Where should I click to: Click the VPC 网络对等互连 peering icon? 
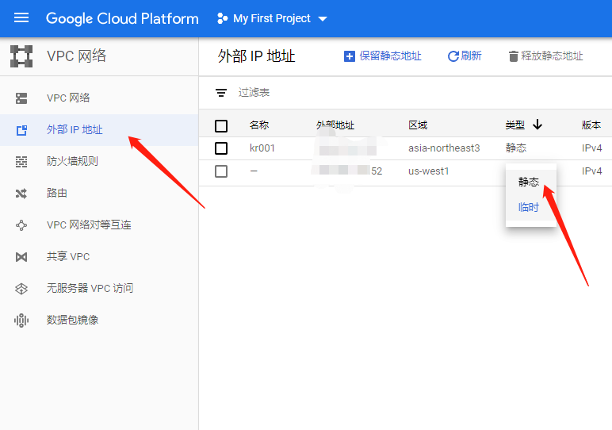click(21, 225)
